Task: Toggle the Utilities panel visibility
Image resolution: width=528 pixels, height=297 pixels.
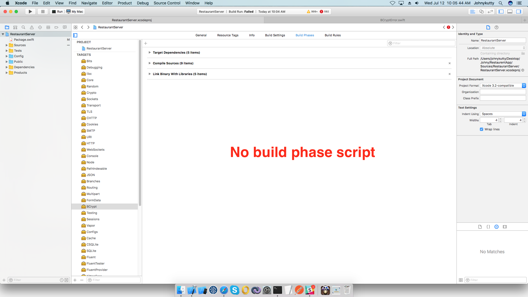Action: tap(519, 12)
